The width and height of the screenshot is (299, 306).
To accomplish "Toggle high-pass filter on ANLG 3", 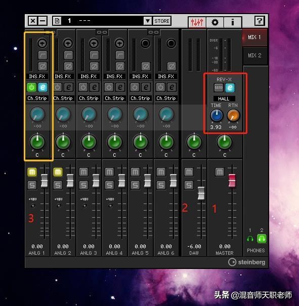I will 94,55.
